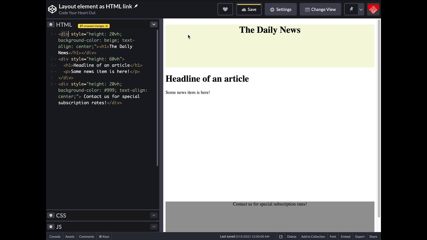
Task: Open the Share menu
Action: pyautogui.click(x=373, y=237)
